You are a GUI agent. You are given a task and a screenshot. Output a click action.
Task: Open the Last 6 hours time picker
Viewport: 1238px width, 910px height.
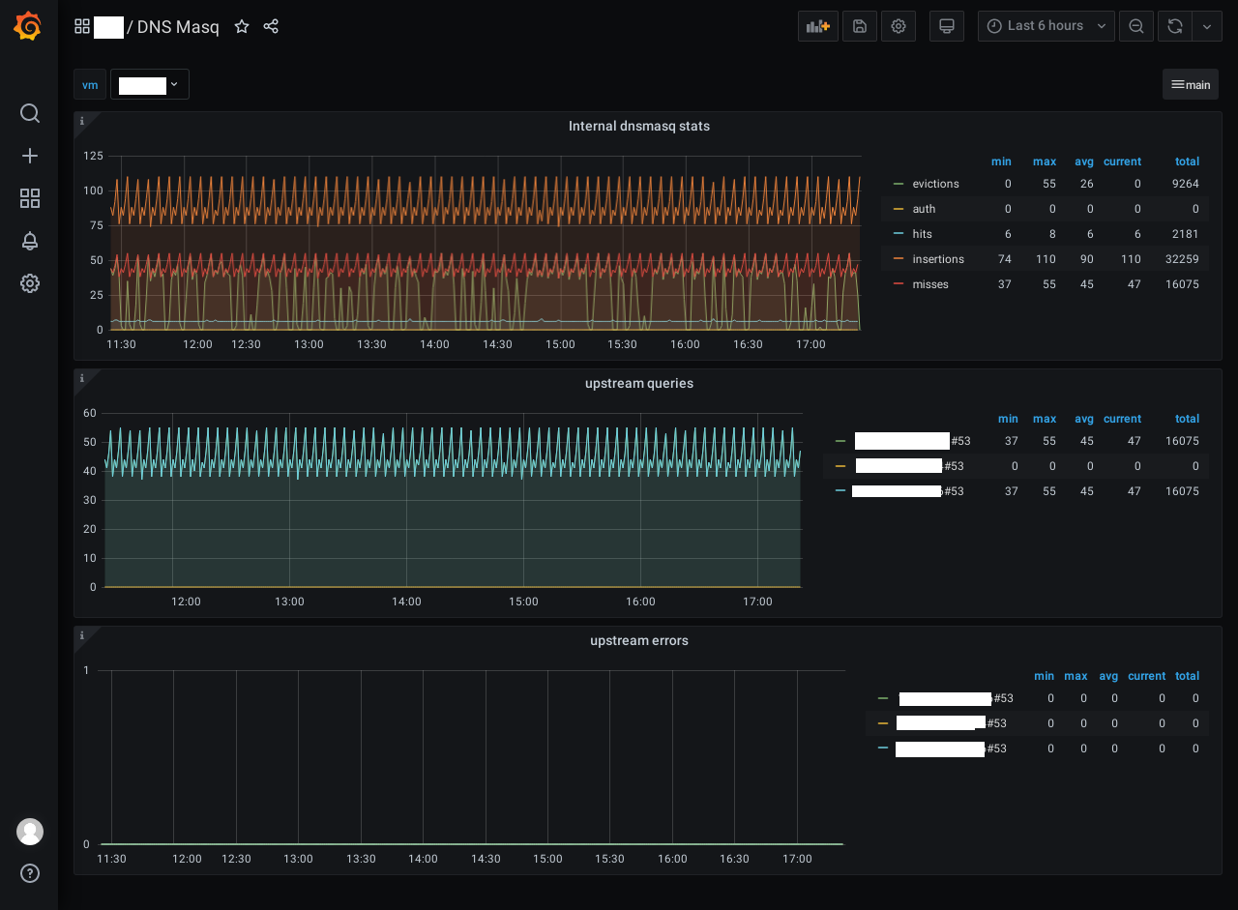[1046, 26]
